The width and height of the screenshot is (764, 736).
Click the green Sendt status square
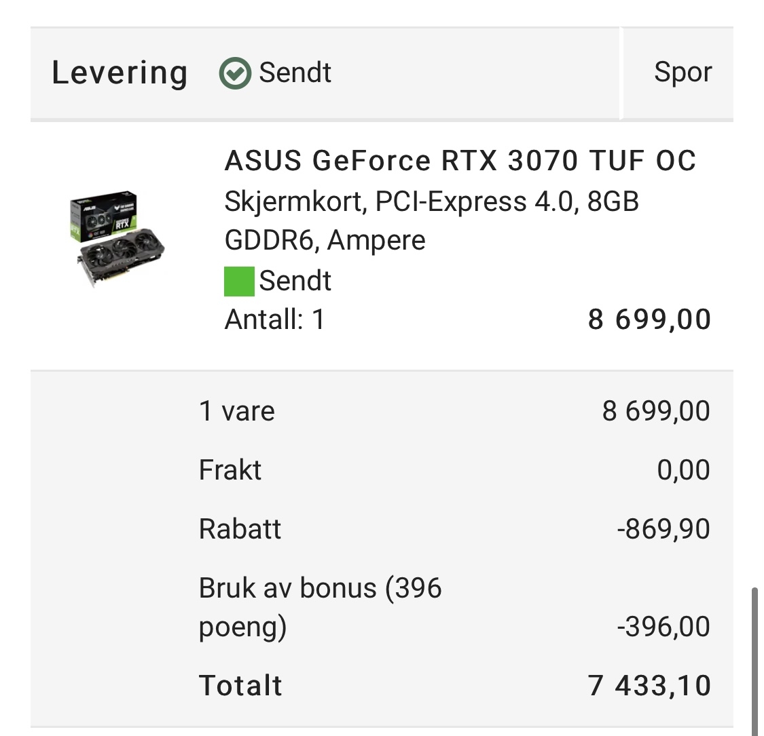click(x=239, y=282)
